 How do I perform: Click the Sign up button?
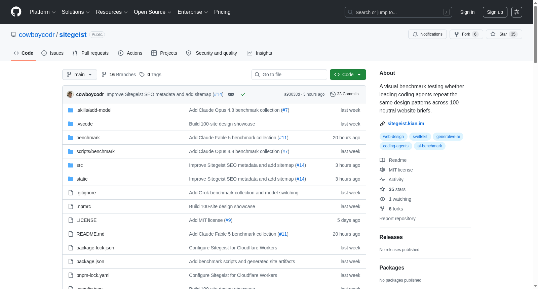click(x=495, y=12)
